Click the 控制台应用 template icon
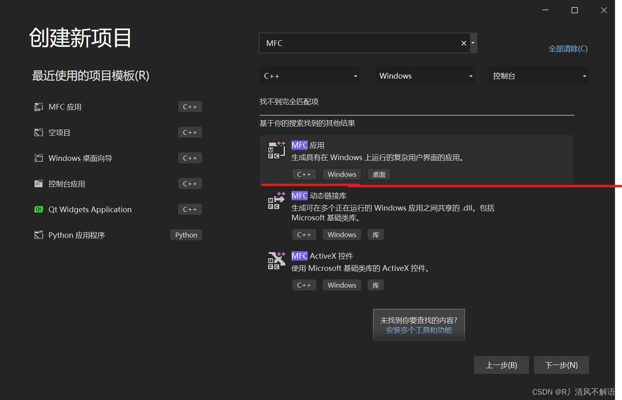The image size is (622, 400). (x=38, y=183)
